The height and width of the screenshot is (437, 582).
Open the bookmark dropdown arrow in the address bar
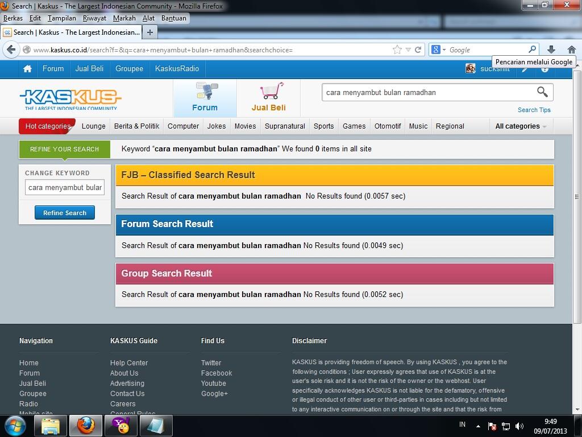[x=408, y=50]
